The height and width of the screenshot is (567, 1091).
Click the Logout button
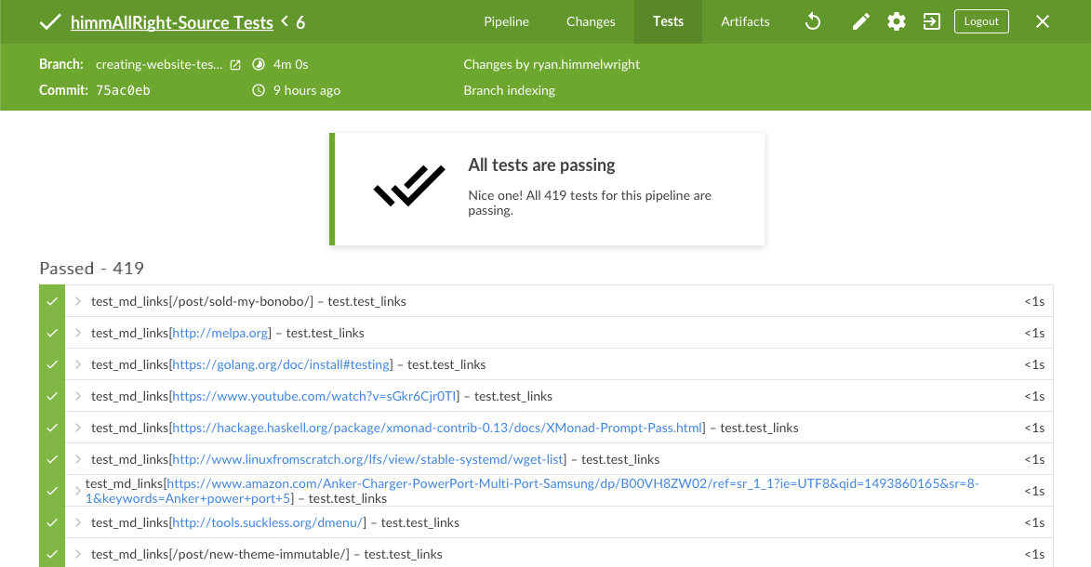pos(981,21)
